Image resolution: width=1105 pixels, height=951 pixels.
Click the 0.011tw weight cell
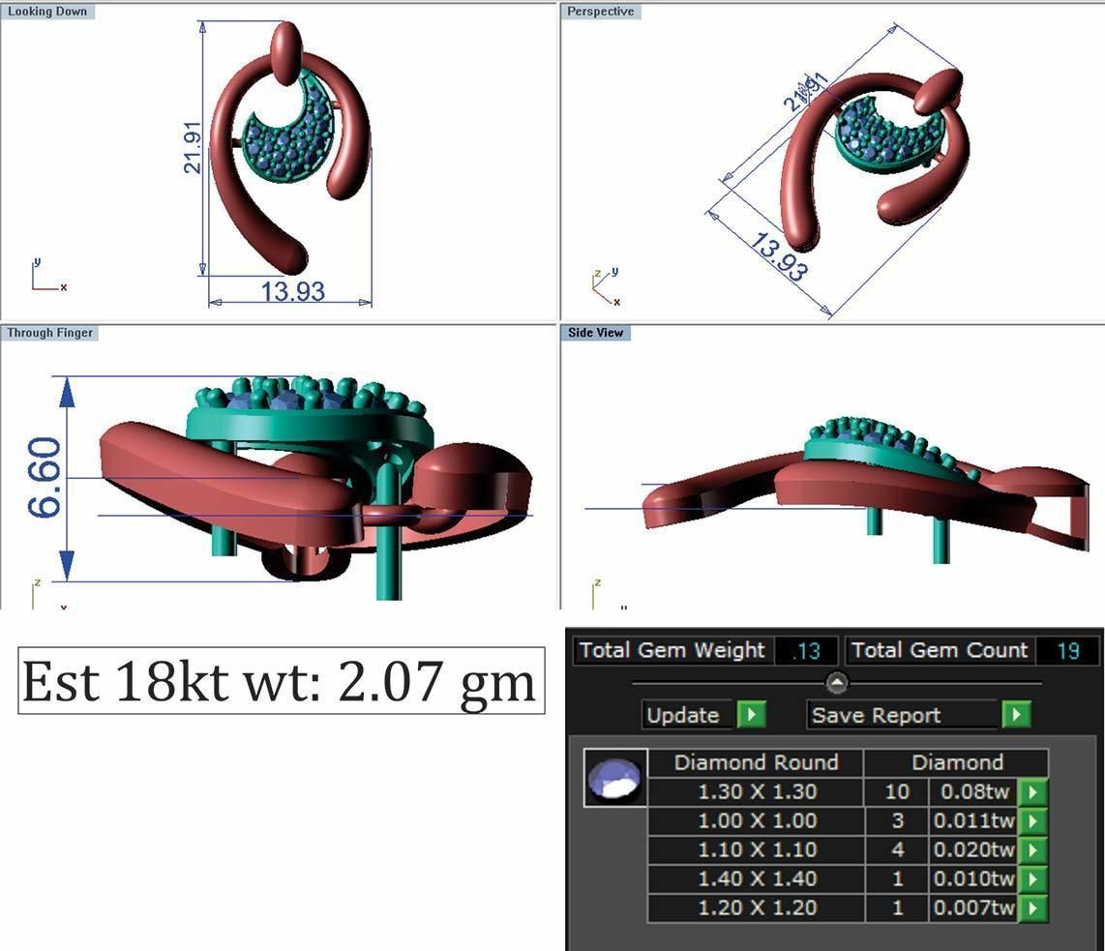(x=974, y=820)
